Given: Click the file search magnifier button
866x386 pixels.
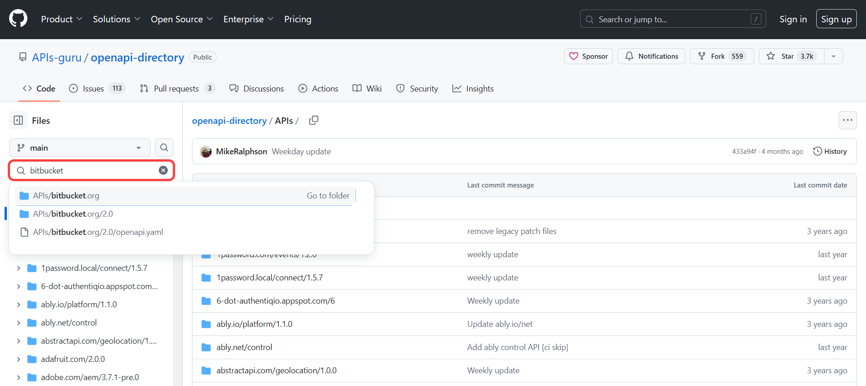Looking at the screenshot, I should tap(164, 148).
